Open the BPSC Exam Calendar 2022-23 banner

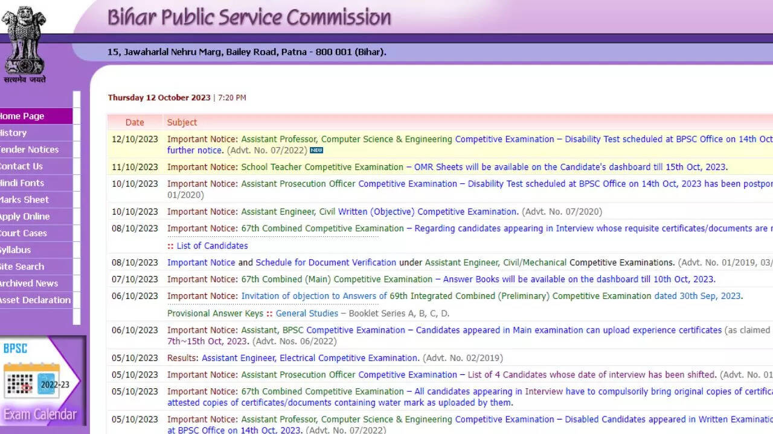pyautogui.click(x=41, y=381)
